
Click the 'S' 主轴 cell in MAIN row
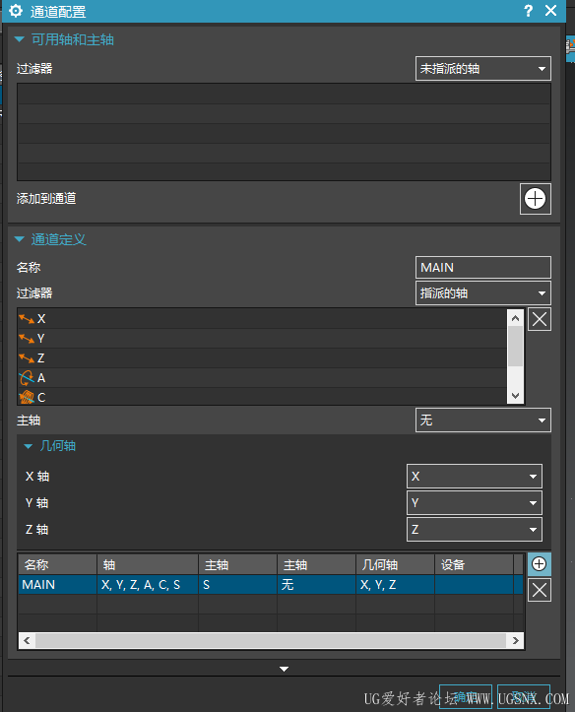point(237,585)
